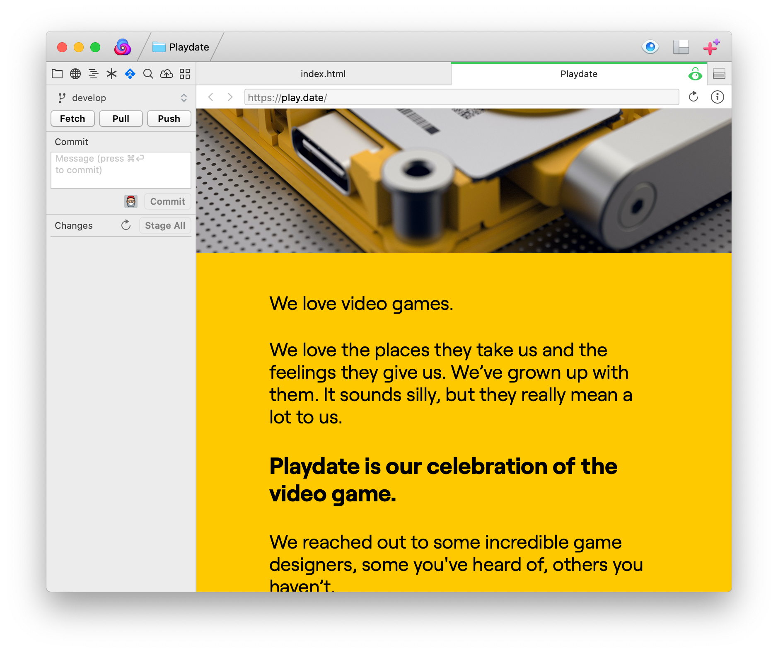Click the https://play.date/ address bar
Viewport: 778px width, 653px height.
[x=461, y=97]
